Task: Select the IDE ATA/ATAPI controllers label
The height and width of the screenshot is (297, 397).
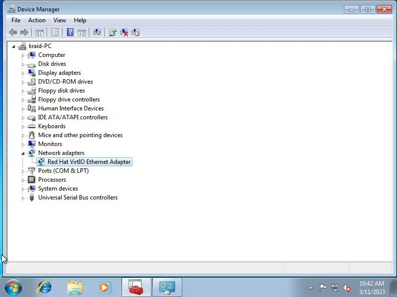Action: pyautogui.click(x=73, y=117)
